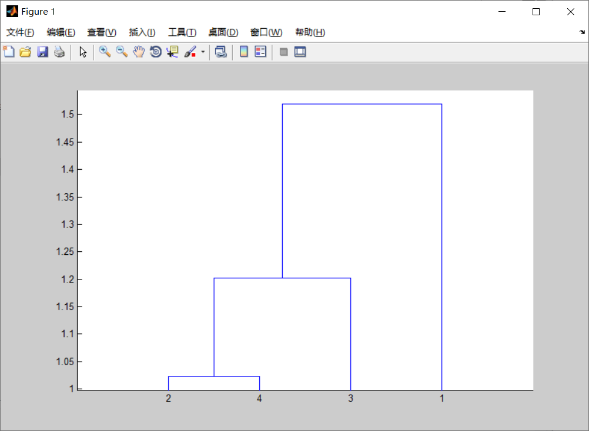Select the Data Cursor tool
589x431 pixels.
173,52
